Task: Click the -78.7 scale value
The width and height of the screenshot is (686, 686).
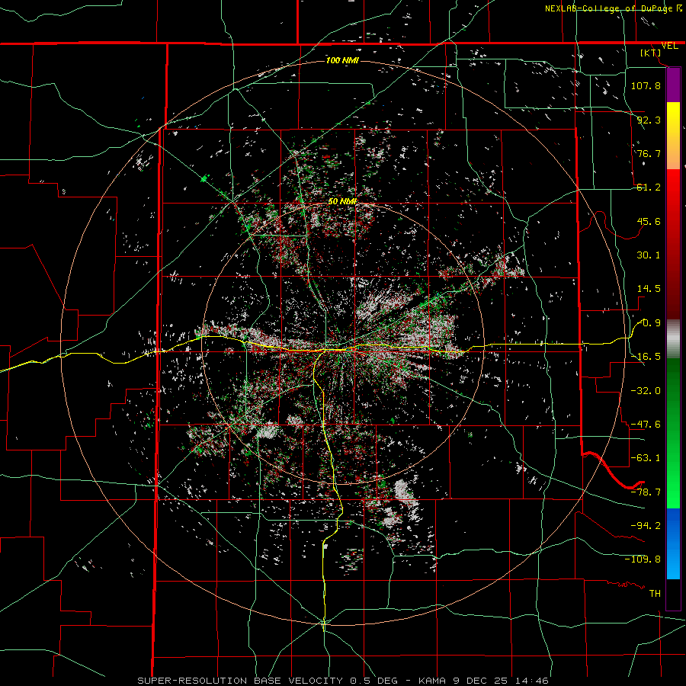Action: pyautogui.click(x=646, y=492)
